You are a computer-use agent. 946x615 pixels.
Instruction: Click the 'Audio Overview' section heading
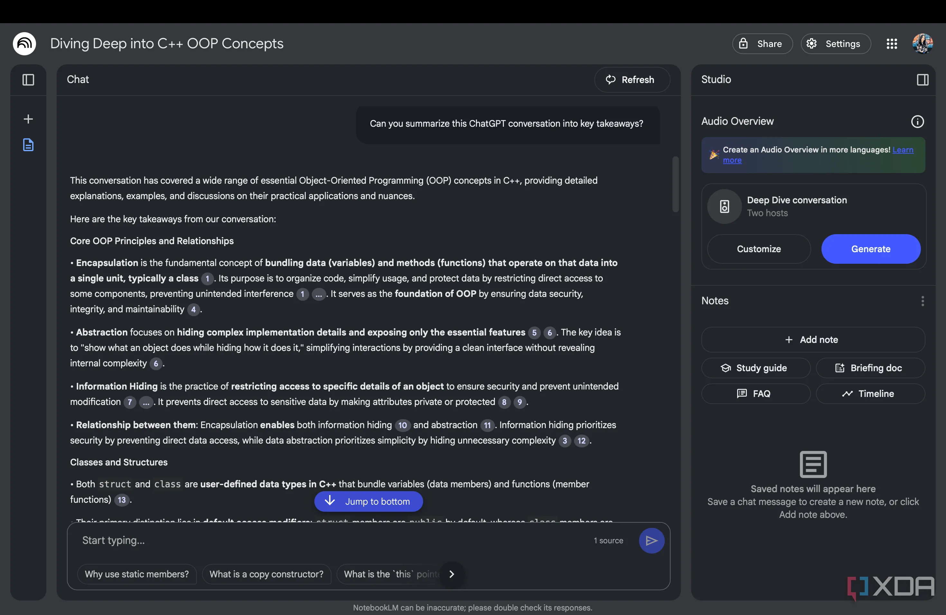(737, 121)
